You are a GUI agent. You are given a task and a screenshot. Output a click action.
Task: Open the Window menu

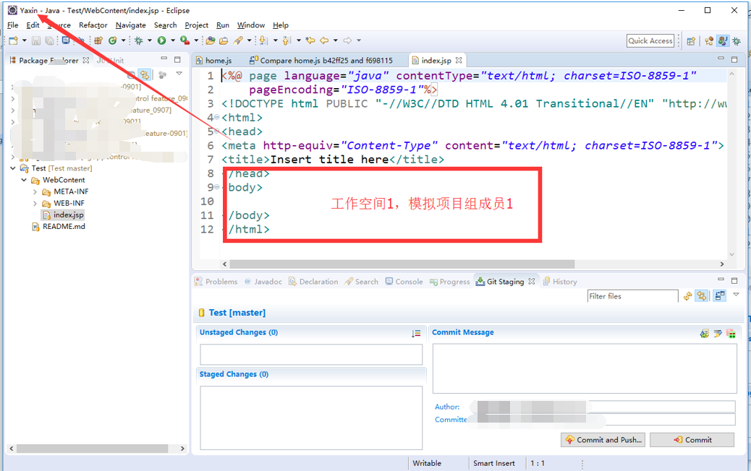(x=251, y=25)
